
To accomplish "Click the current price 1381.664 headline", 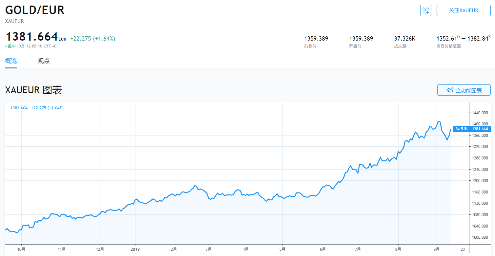I will (32, 37).
